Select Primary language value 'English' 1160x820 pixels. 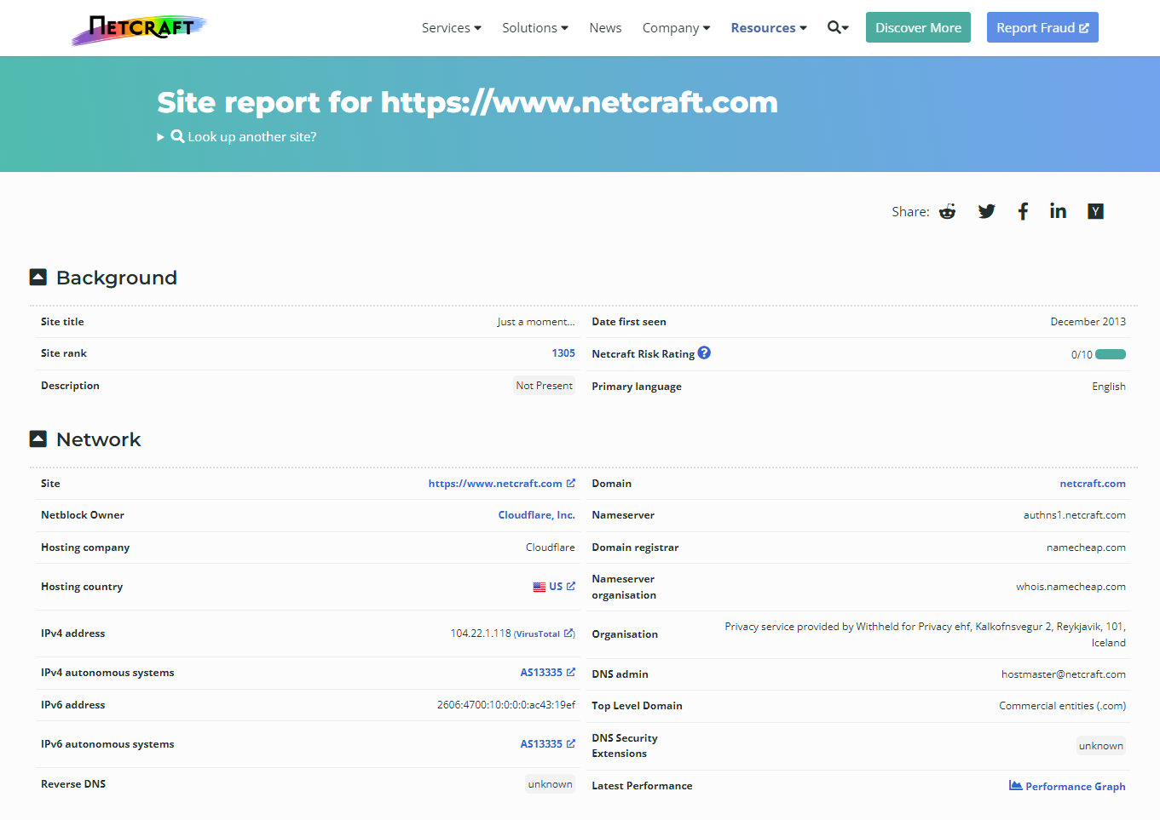pos(1109,387)
